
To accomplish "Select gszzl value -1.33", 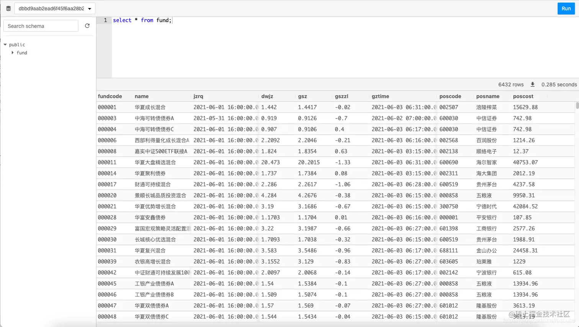I will [x=343, y=163].
